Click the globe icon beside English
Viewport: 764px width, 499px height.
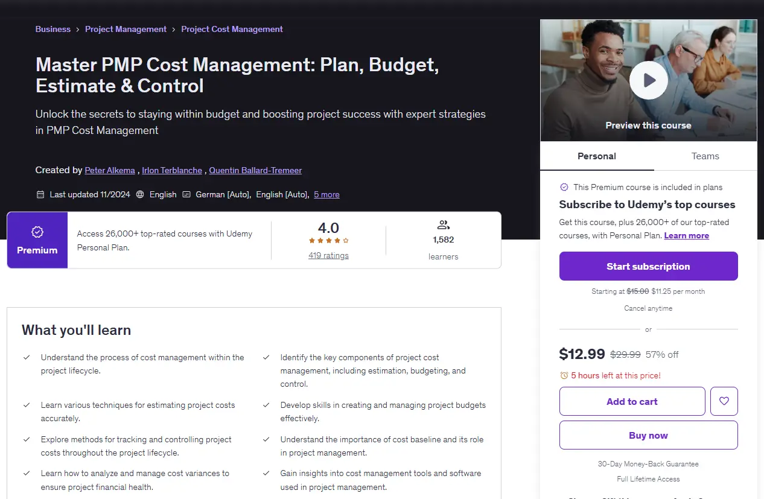click(140, 194)
